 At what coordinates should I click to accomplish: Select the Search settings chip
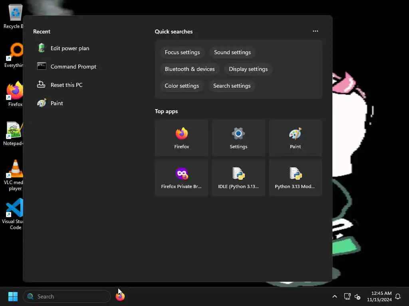(232, 86)
